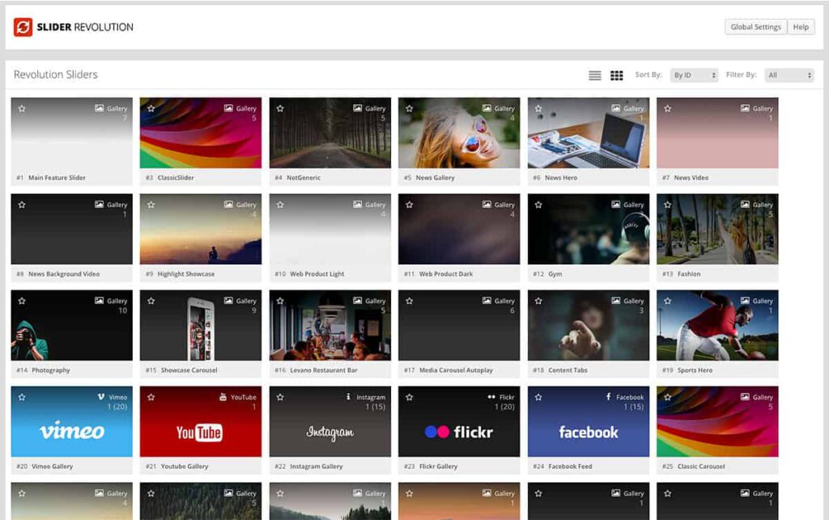
Task: Star the Gym slider card
Action: click(538, 205)
